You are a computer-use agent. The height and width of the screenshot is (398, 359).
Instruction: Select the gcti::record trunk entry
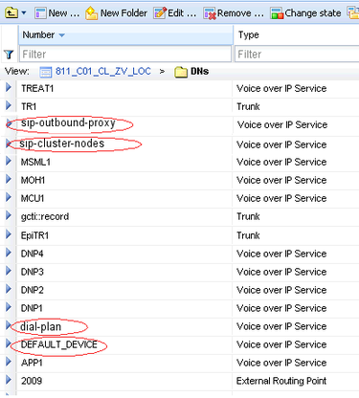45,216
